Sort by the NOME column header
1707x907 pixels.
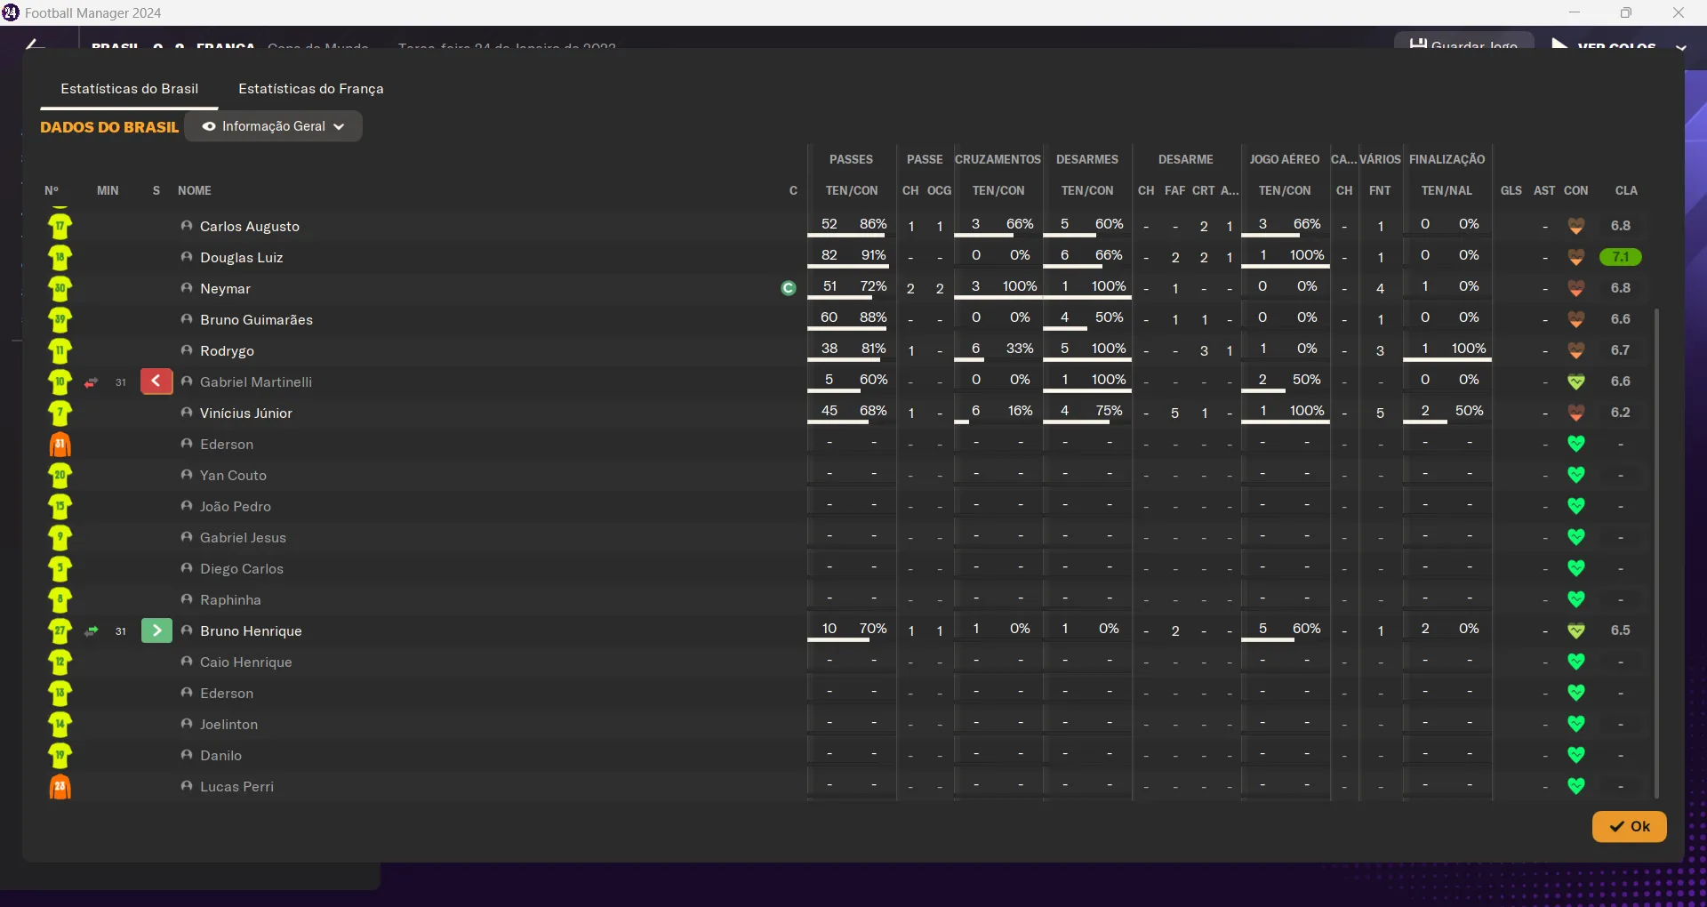click(195, 191)
